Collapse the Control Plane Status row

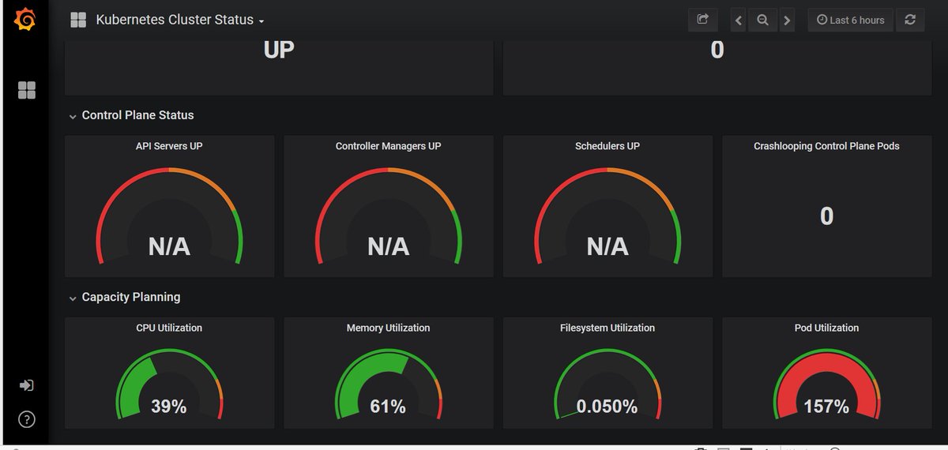131,115
